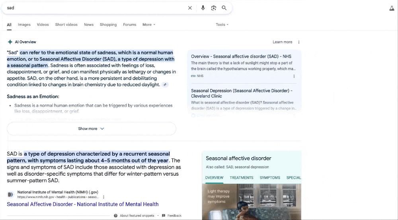
Task: Click Light therapy illustration image
Action: click(252, 202)
